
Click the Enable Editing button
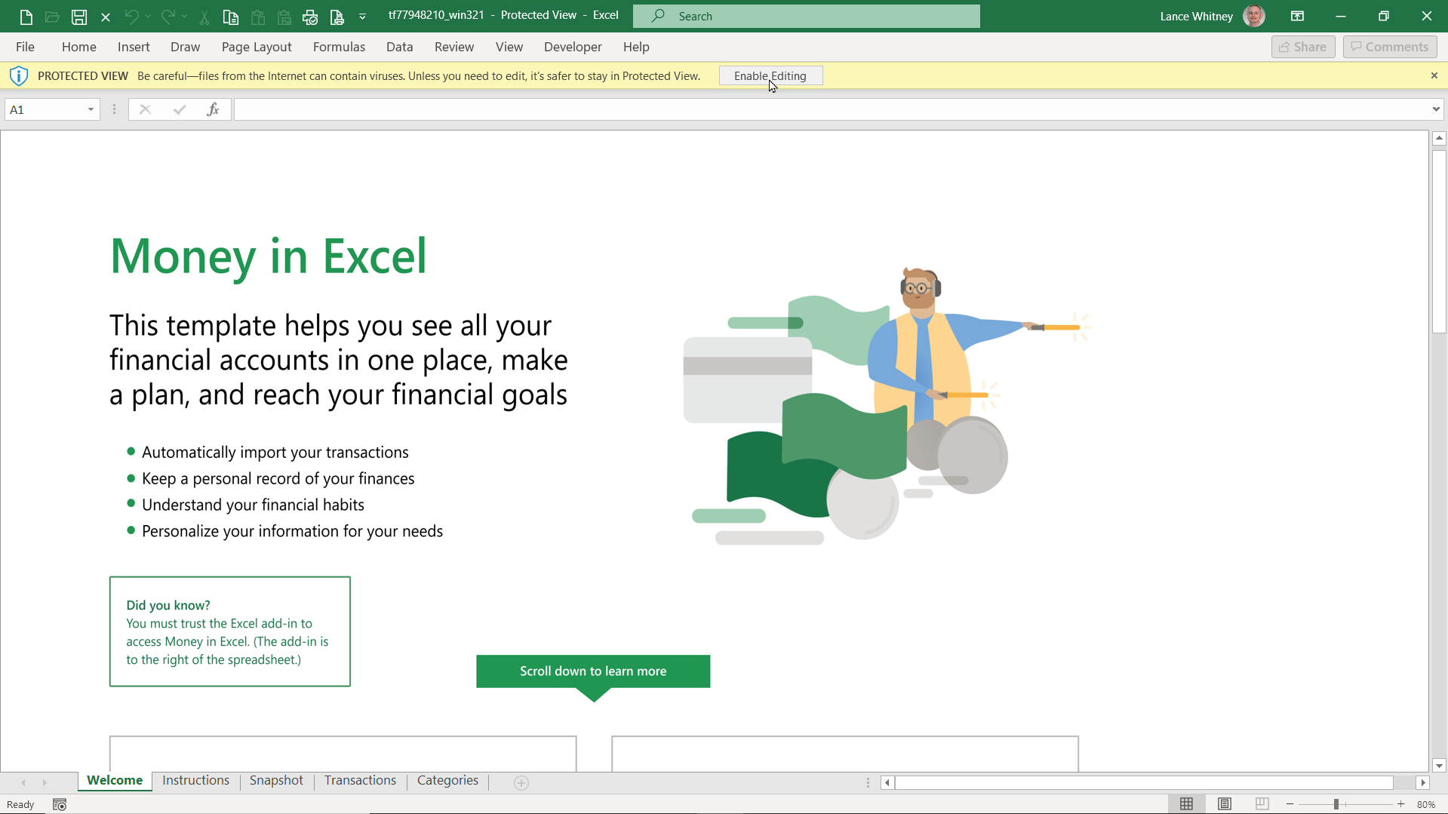[770, 75]
